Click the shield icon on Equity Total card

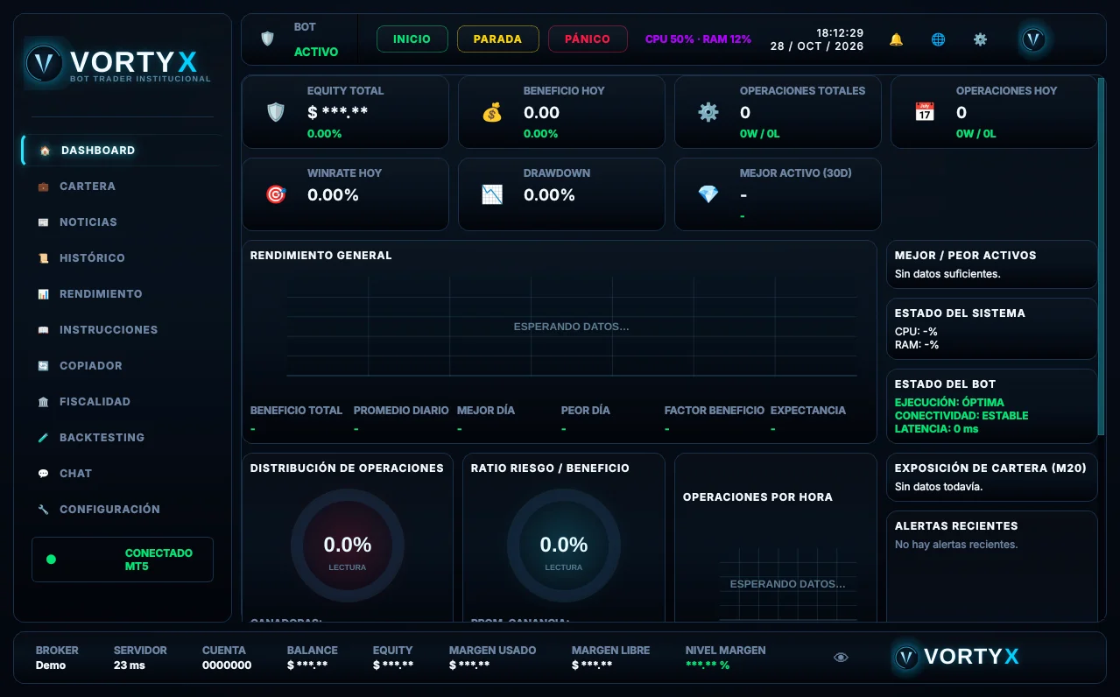coord(276,112)
